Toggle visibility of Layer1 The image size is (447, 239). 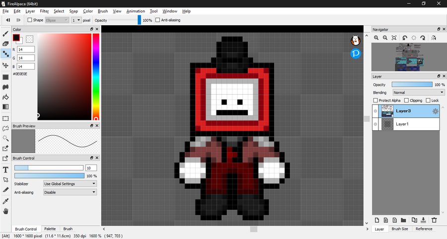click(375, 124)
